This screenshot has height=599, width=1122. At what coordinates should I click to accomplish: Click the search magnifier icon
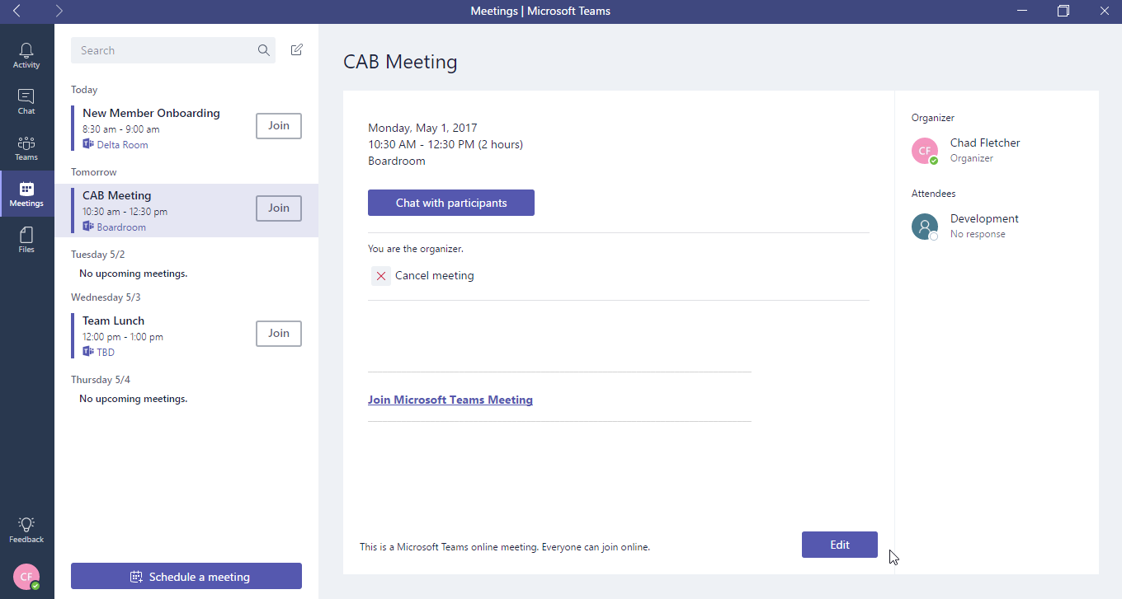pyautogui.click(x=264, y=50)
